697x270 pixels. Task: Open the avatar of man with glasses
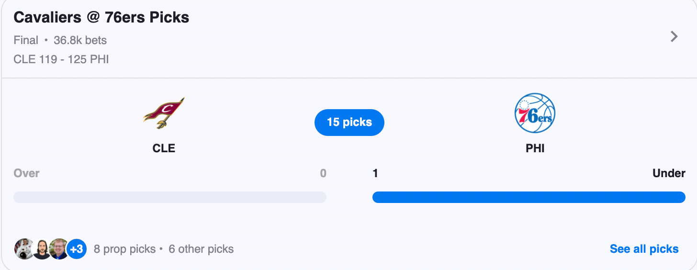click(59, 249)
